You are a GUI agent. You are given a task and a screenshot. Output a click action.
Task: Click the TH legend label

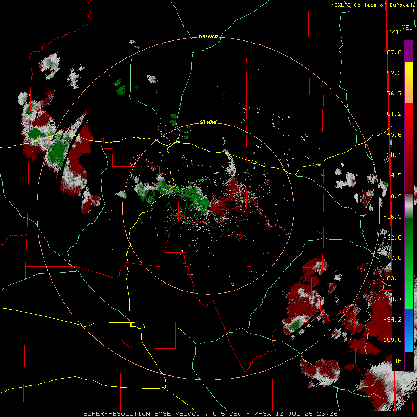(398, 361)
